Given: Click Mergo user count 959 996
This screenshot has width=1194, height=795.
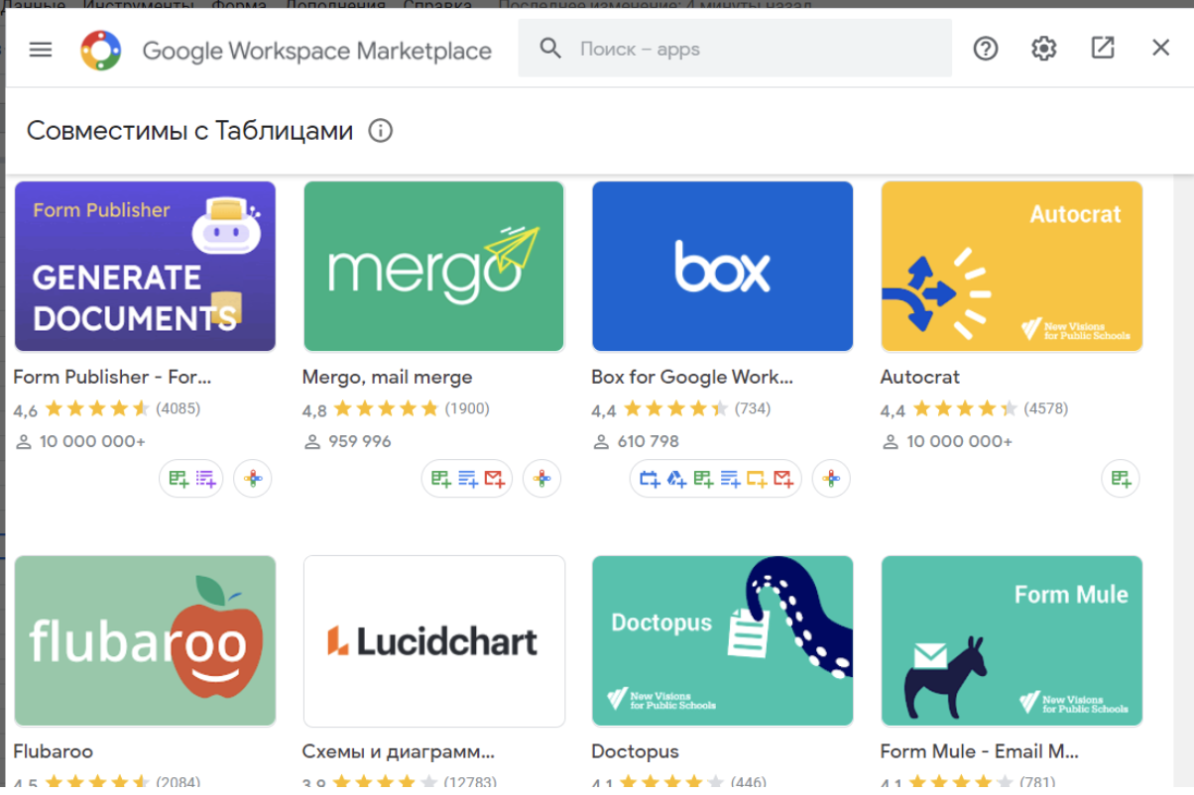Looking at the screenshot, I should (360, 441).
